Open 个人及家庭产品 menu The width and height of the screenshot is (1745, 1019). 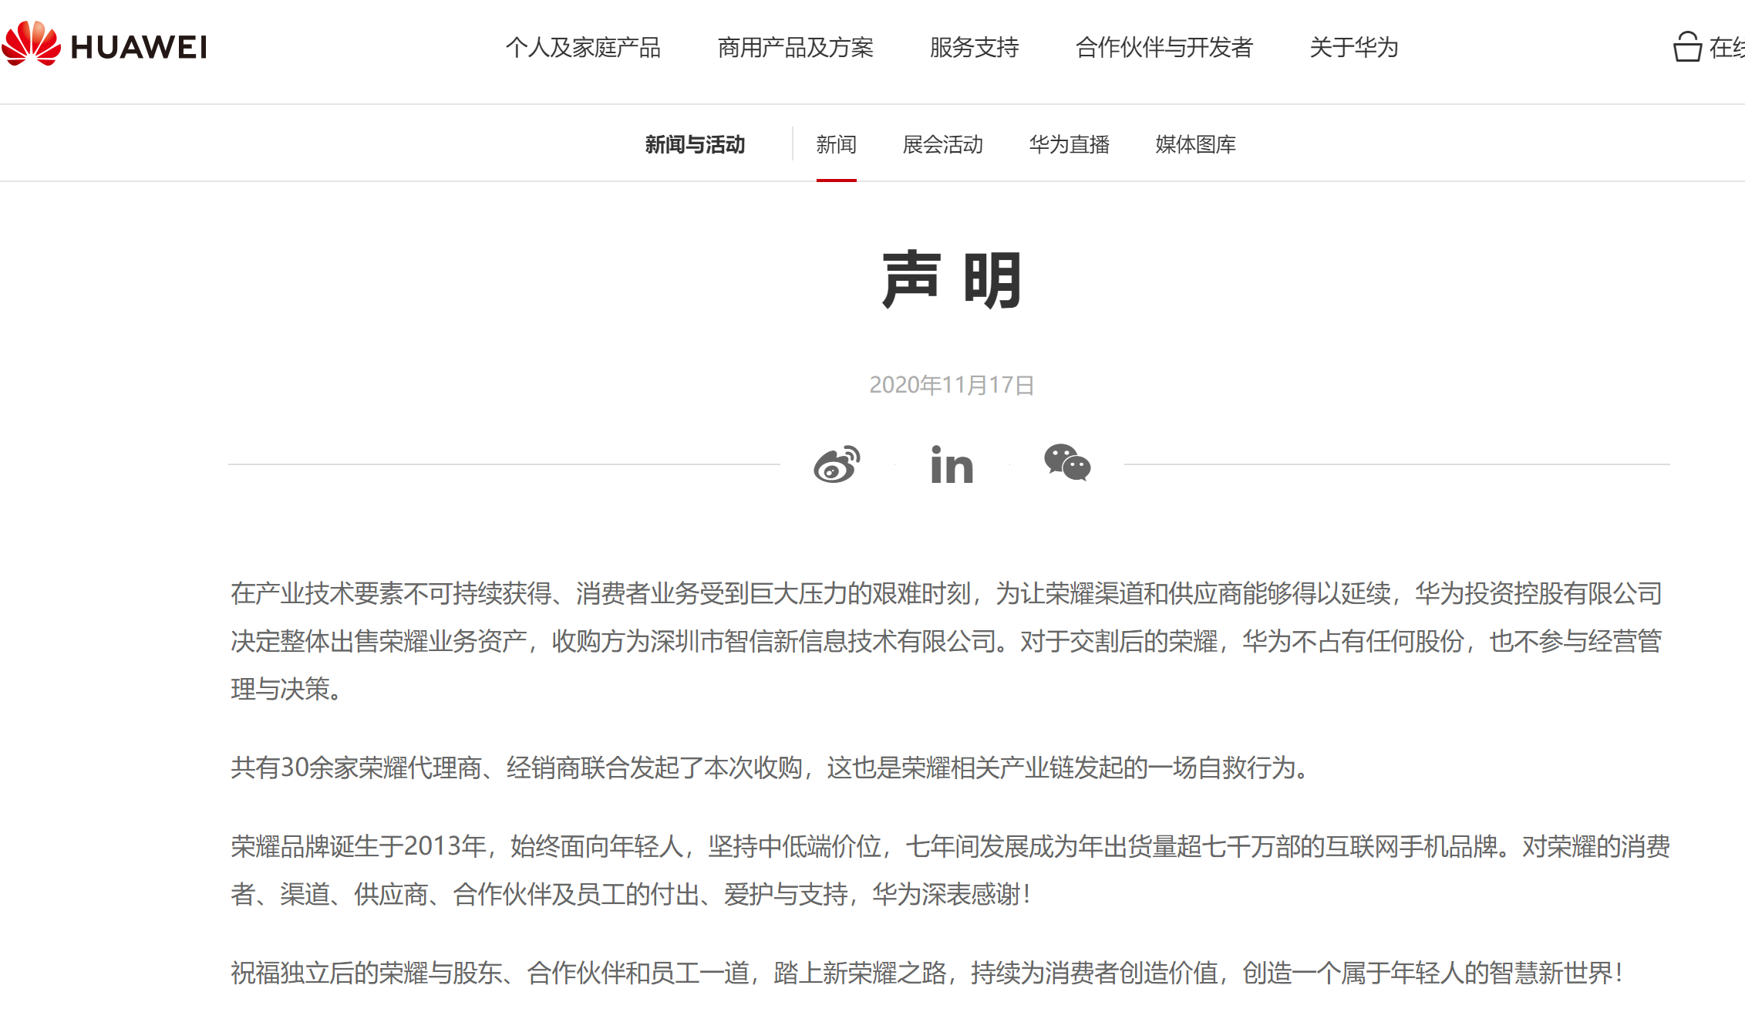point(583,48)
